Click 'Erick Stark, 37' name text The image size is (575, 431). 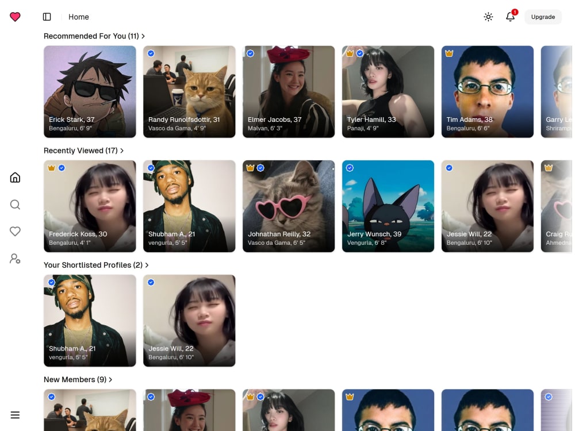tap(72, 120)
